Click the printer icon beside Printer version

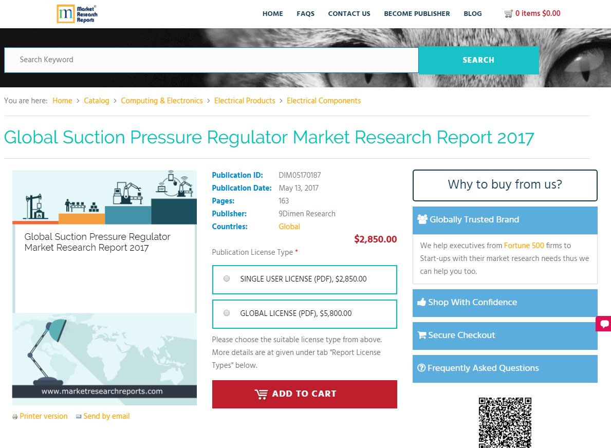[x=15, y=417]
